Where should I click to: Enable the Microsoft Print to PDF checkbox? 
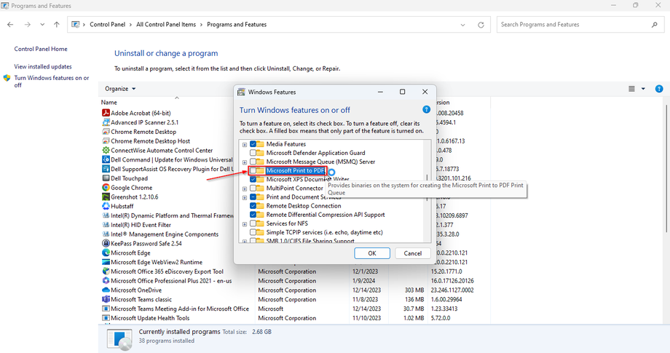253,170
